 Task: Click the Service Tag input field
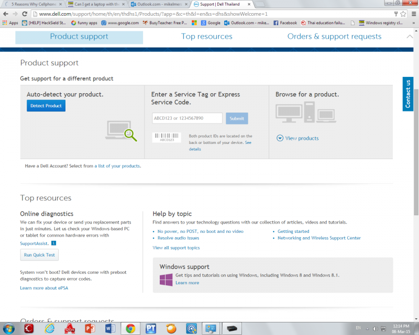click(187, 118)
